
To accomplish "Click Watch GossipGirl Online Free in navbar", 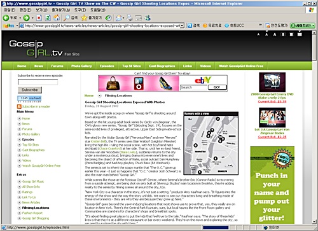I will pos(241,66).
